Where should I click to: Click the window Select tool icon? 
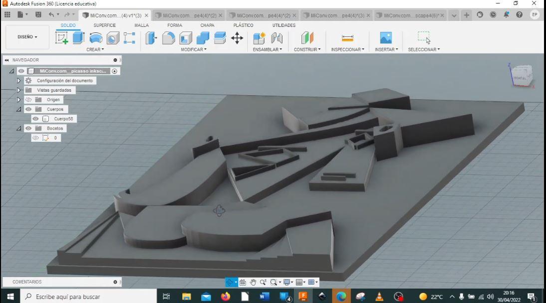(424, 37)
